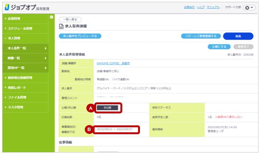Click the 管理コメント label cell
This screenshot has width=261, height=155.
point(76,98)
